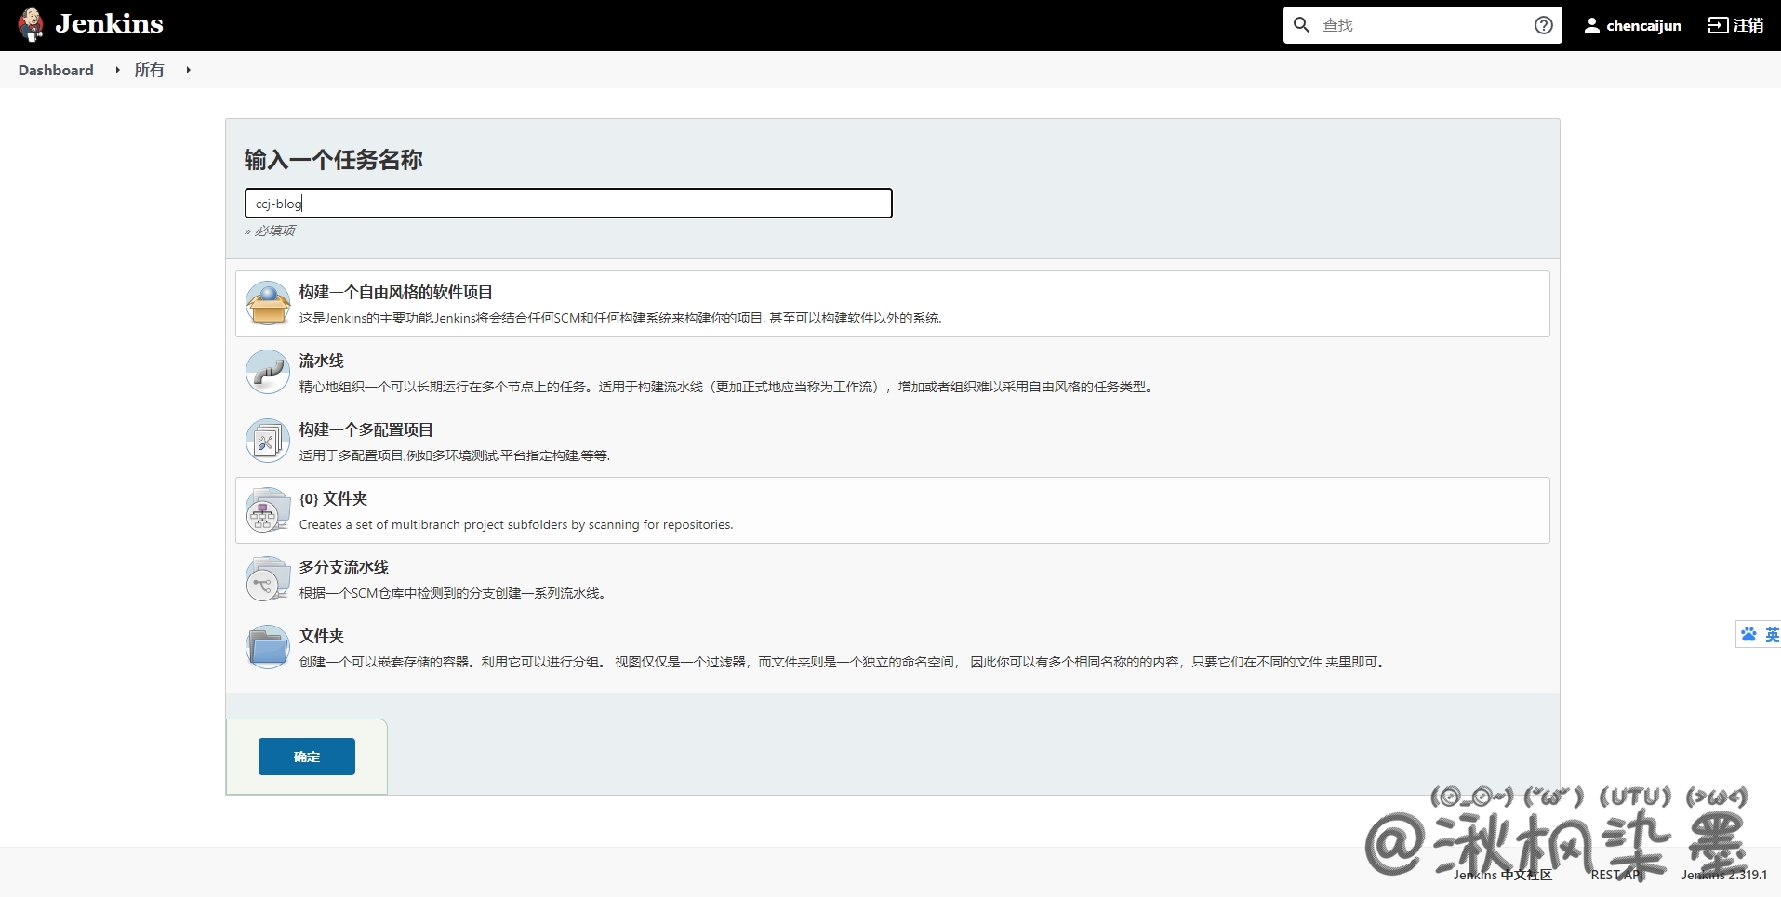
Task: Select the Freestyle project box icon
Action: tap(268, 304)
